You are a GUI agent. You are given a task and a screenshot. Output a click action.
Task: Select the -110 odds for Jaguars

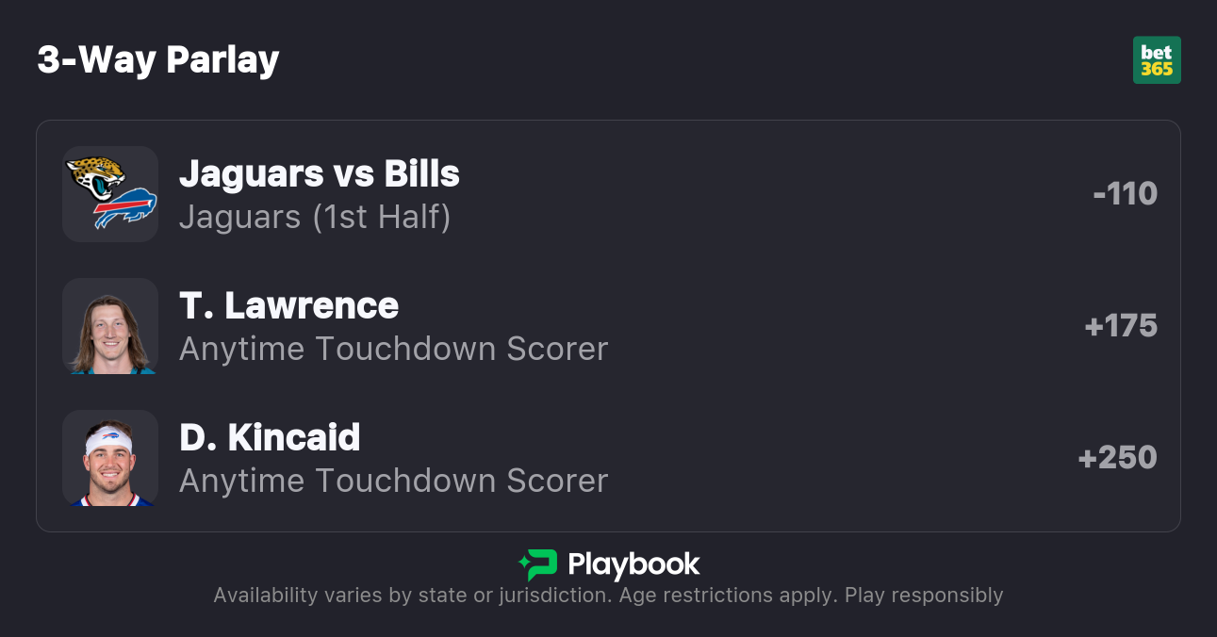click(1125, 194)
